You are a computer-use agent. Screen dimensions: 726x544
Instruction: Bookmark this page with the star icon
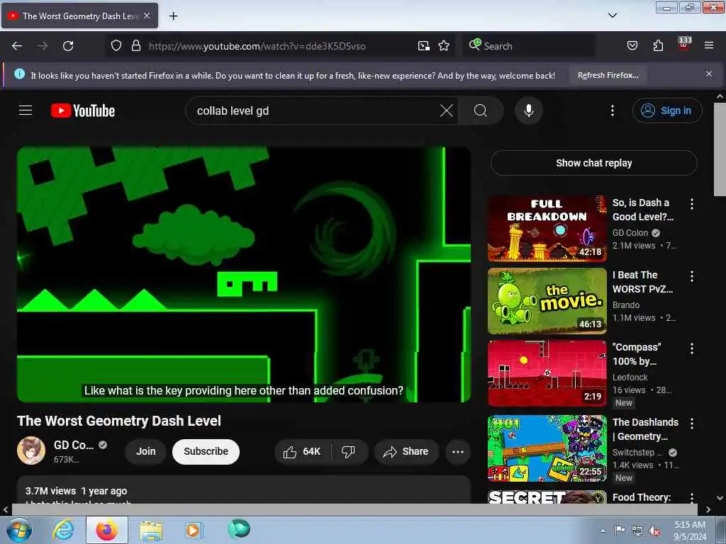(x=444, y=46)
